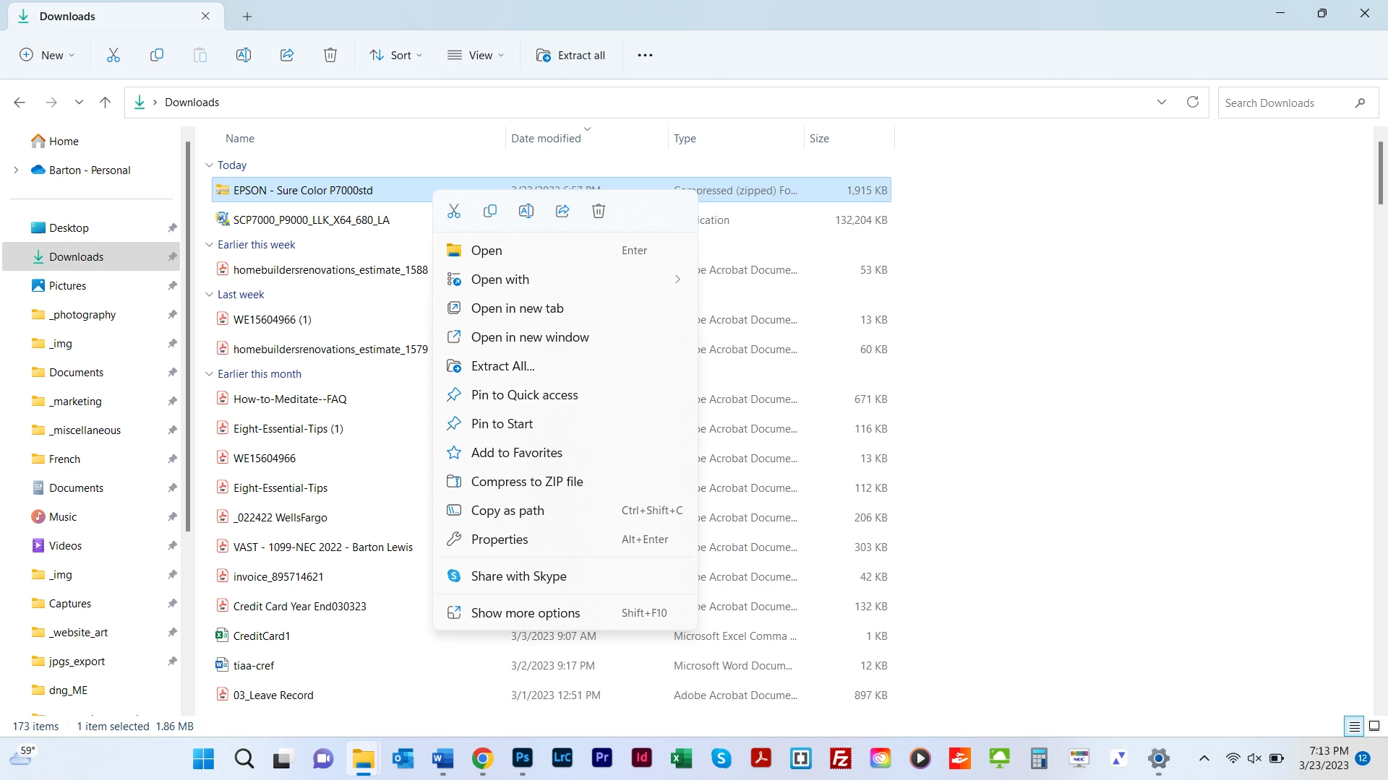Launch Photoshop from the taskbar
The image size is (1388, 780).
coord(522,758)
